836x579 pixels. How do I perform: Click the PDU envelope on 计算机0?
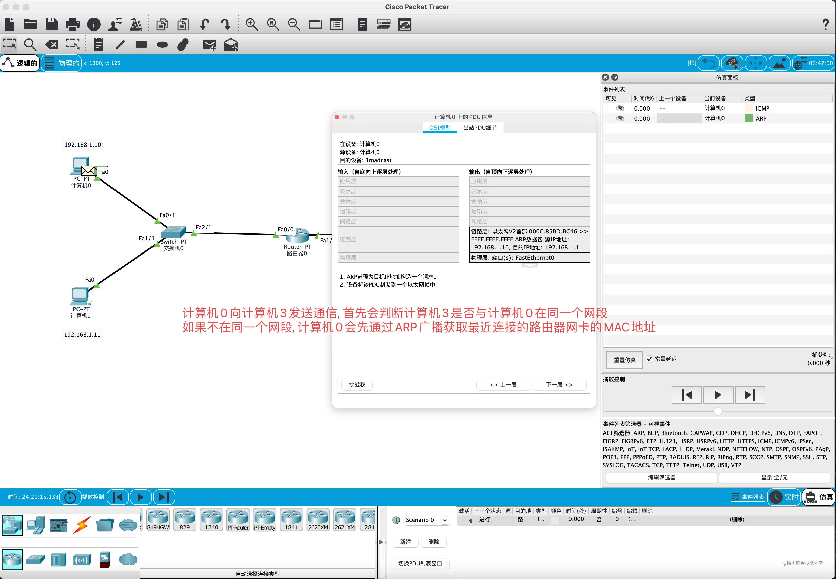pos(87,170)
